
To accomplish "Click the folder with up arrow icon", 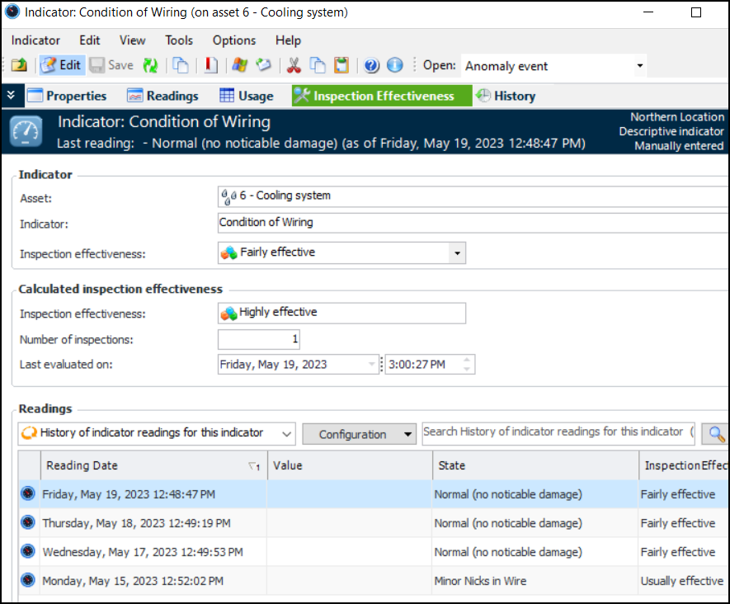I will tap(19, 66).
